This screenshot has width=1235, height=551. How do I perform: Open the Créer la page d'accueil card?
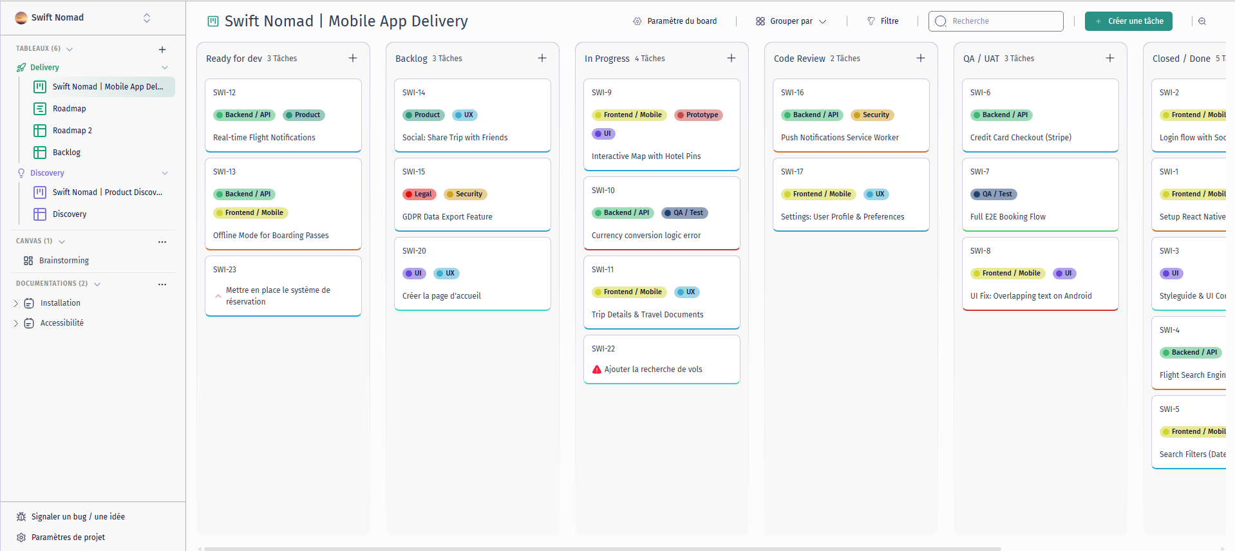click(x=473, y=274)
